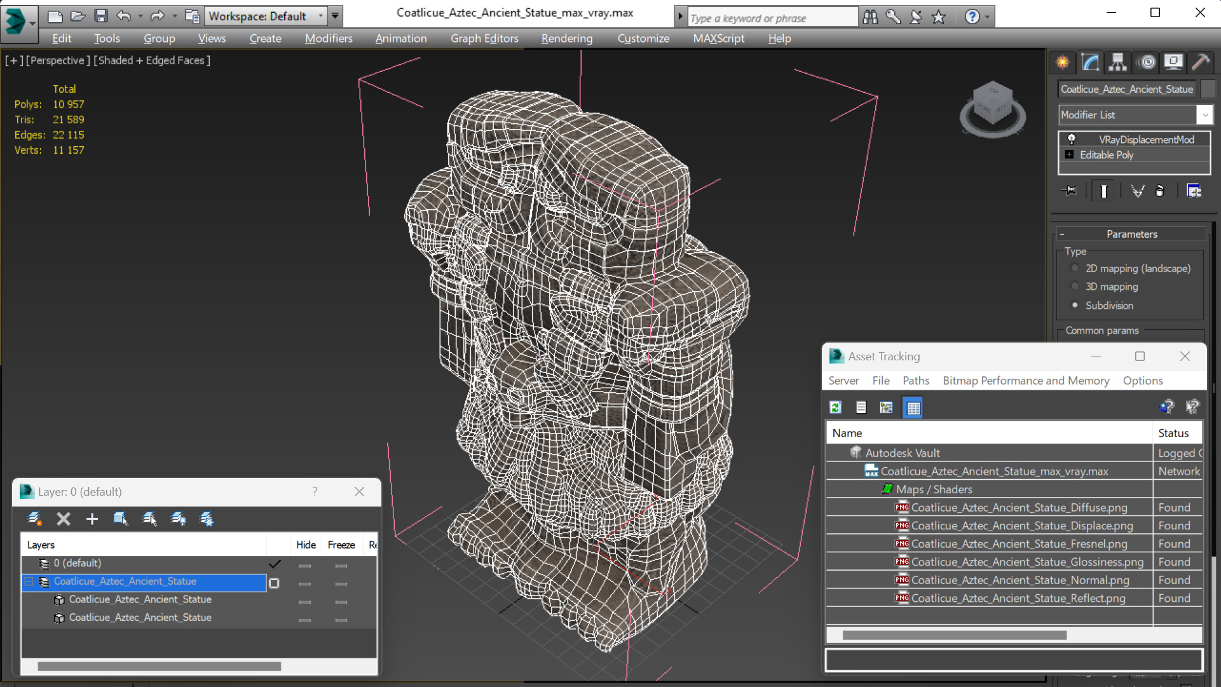1221x687 pixels.
Task: Open the help menu dropdown arrow
Action: [987, 17]
